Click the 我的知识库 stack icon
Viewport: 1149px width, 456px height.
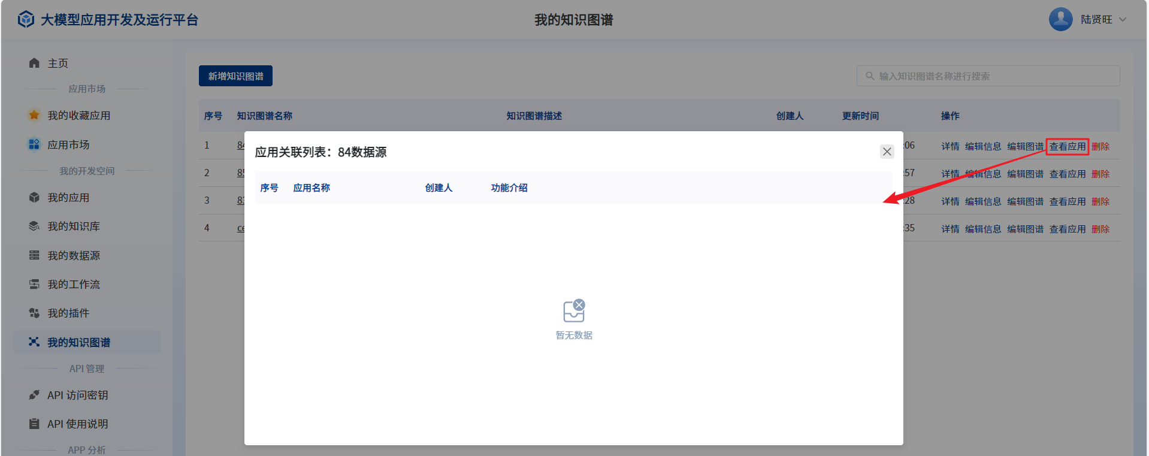tap(34, 226)
